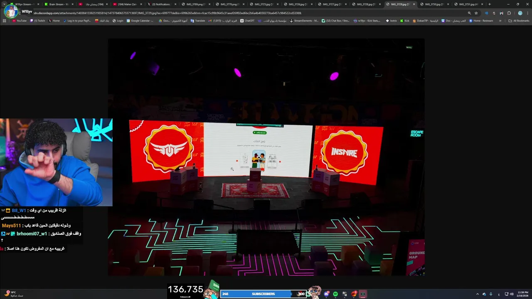532x299 pixels.
Task: Open the X Home bookmark
Action: pos(54,21)
